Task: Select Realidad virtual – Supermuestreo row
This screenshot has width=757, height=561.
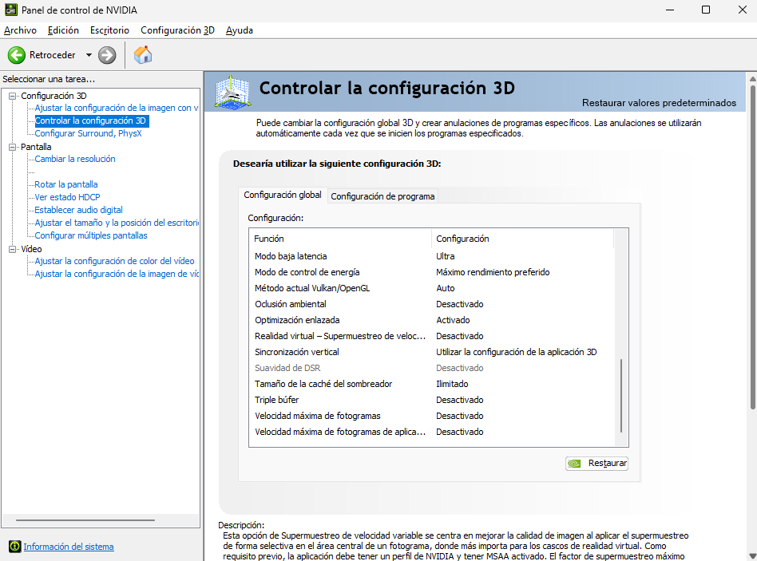Action: 432,336
